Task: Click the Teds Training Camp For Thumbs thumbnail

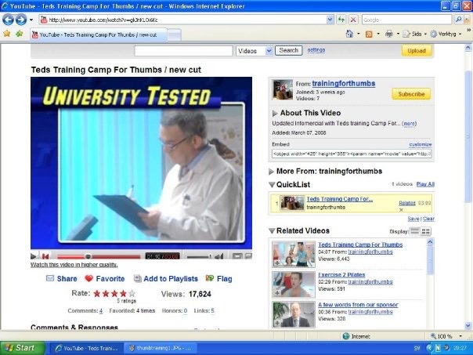Action: (x=294, y=254)
